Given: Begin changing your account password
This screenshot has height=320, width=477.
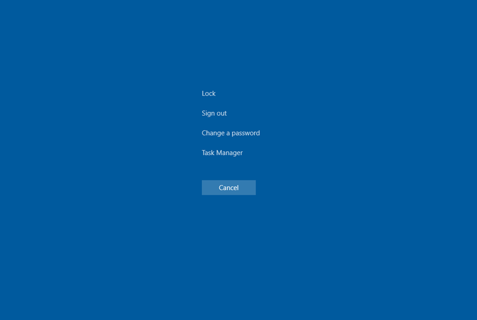Looking at the screenshot, I should click(x=231, y=133).
